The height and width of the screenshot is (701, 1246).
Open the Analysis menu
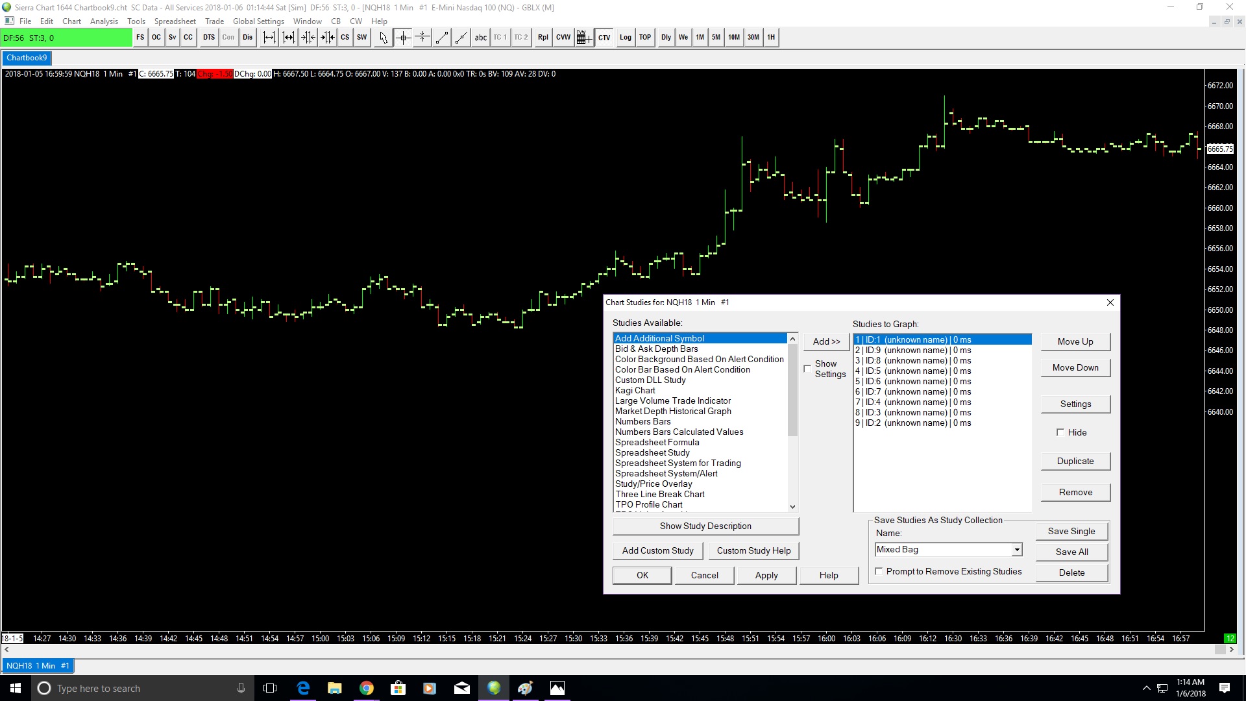[x=104, y=21]
